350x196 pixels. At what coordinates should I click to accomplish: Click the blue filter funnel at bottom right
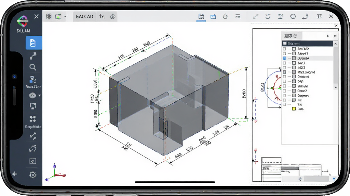(x=334, y=179)
